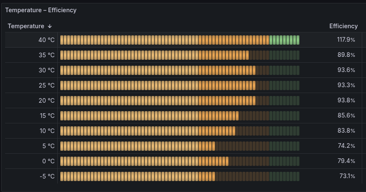Select the 35 °C temperature cell

[x=46, y=55]
